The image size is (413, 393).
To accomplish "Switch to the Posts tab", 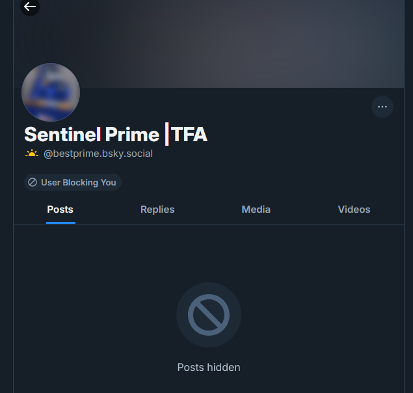I will pos(60,210).
